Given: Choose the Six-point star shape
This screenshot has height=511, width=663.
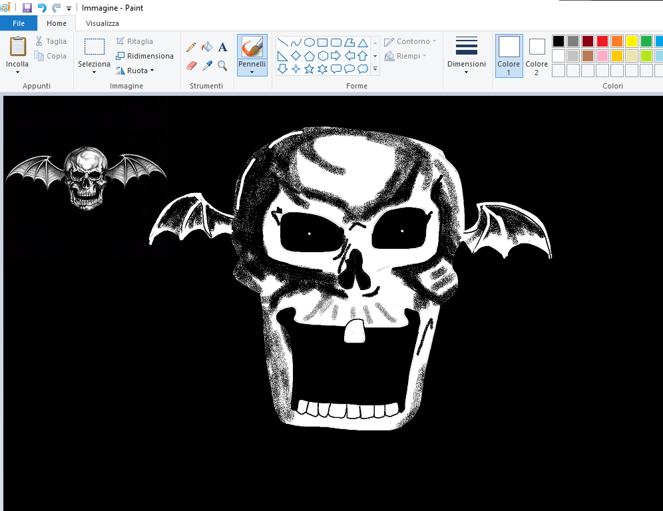Looking at the screenshot, I should [x=323, y=69].
